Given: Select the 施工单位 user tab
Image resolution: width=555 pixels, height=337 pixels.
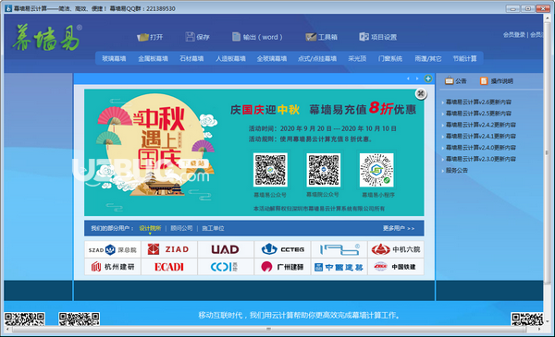Looking at the screenshot, I should click(x=213, y=228).
